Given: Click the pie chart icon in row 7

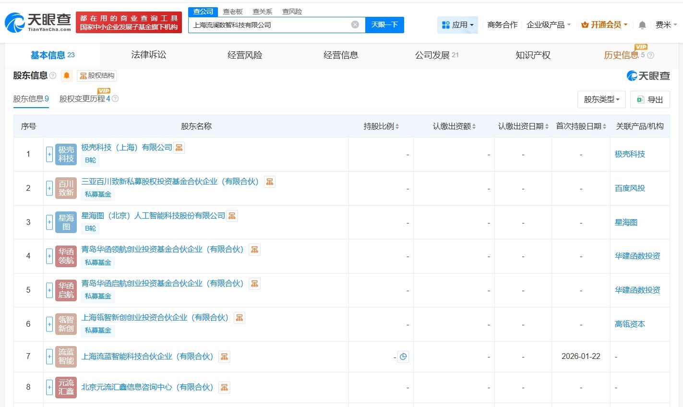Looking at the screenshot, I should (403, 357).
